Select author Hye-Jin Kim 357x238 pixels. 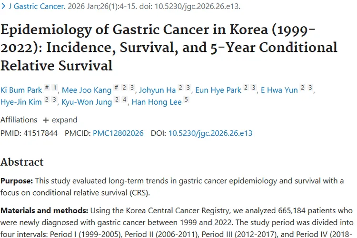point(20,102)
